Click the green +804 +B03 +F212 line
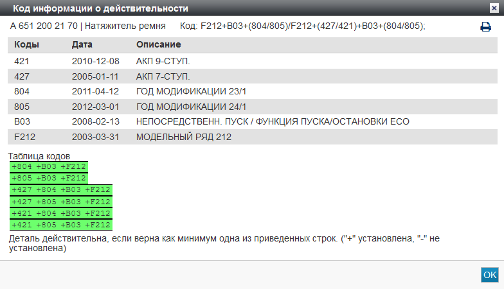This screenshot has height=289, width=504. click(x=49, y=167)
